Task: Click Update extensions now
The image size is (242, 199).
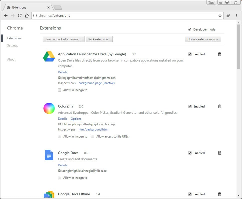Action: 203,39
